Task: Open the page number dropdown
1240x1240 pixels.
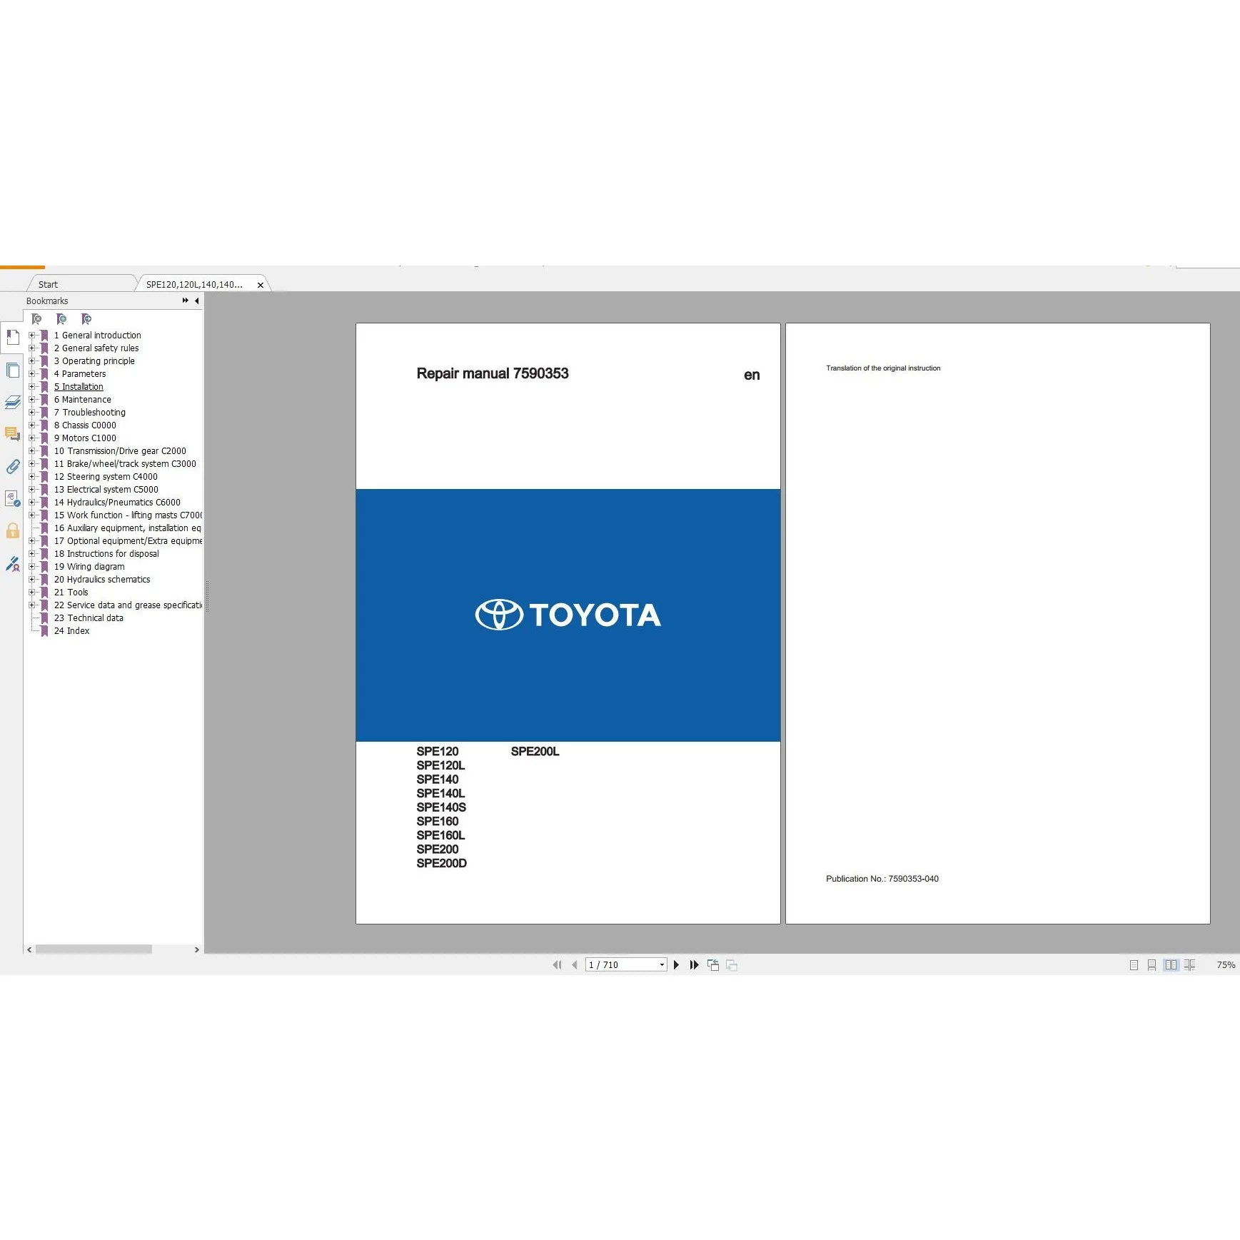Action: click(662, 964)
